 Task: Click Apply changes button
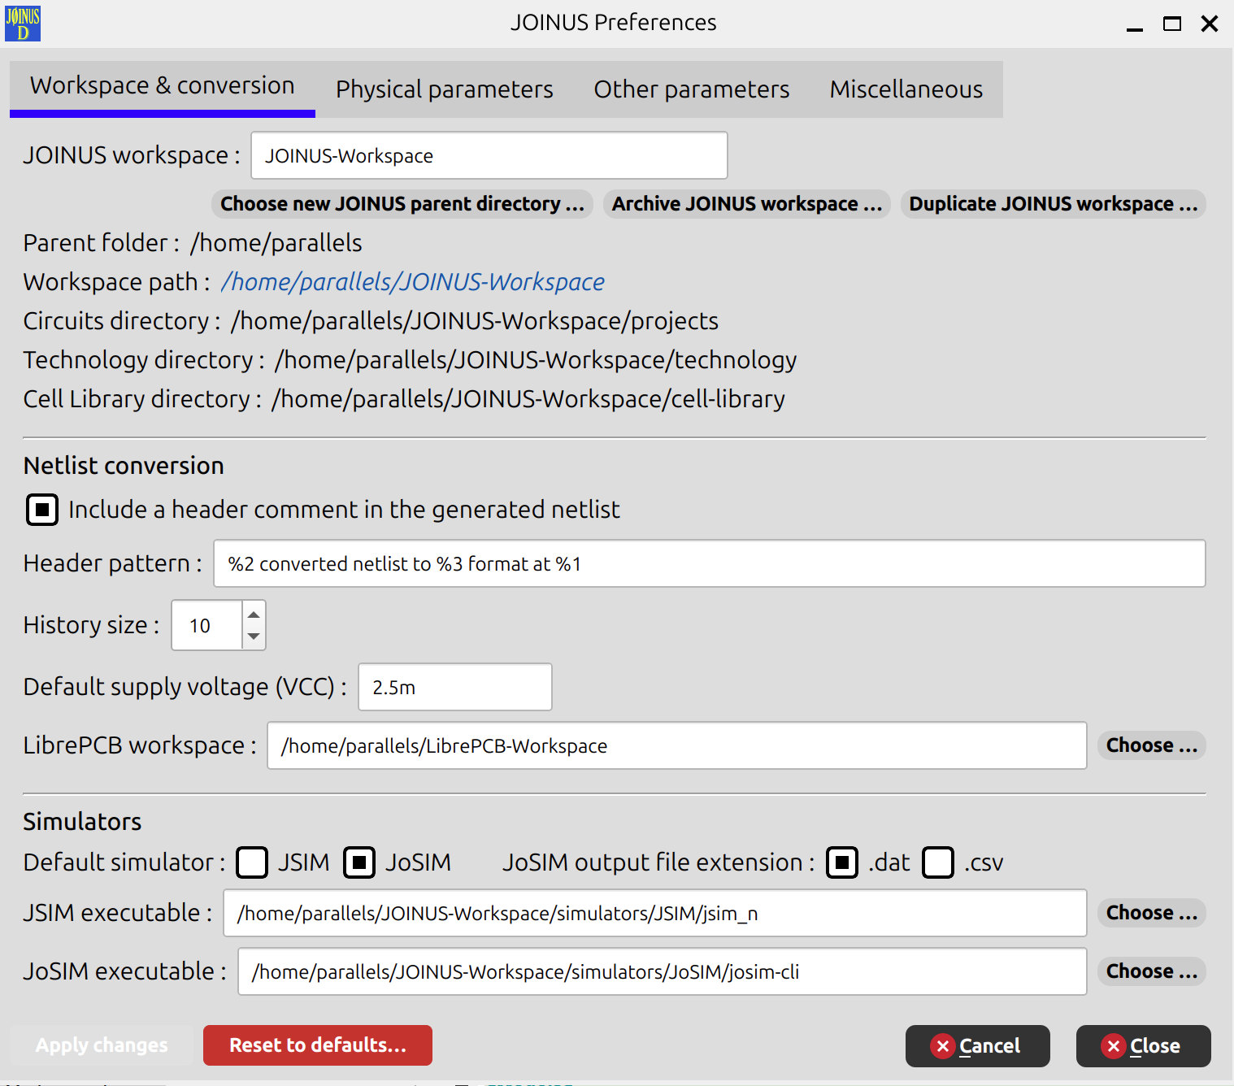[102, 1045]
